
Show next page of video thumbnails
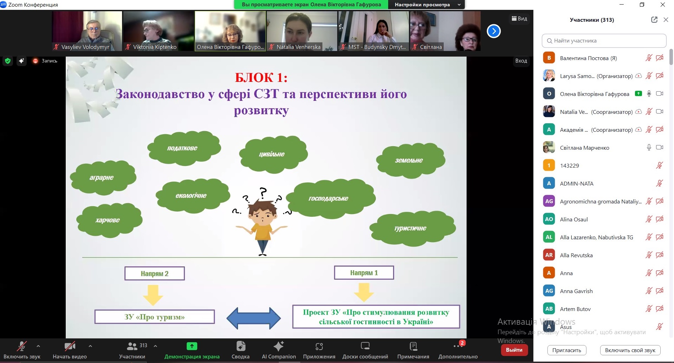coord(494,31)
